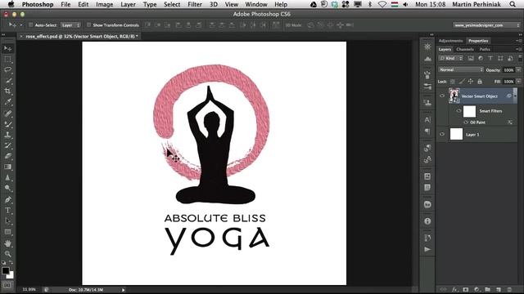Select the Horizontal Type tool
Image resolution: width=524 pixels, height=294 pixels.
point(7,211)
